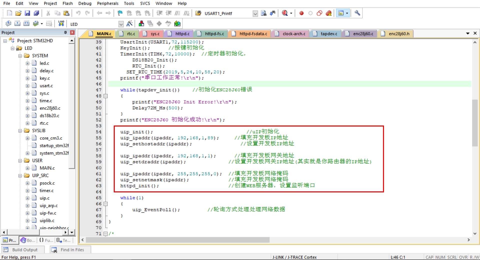Viewport: 480px width, 260px height.
Task: Open the Peripherals menu
Action: 108,3
